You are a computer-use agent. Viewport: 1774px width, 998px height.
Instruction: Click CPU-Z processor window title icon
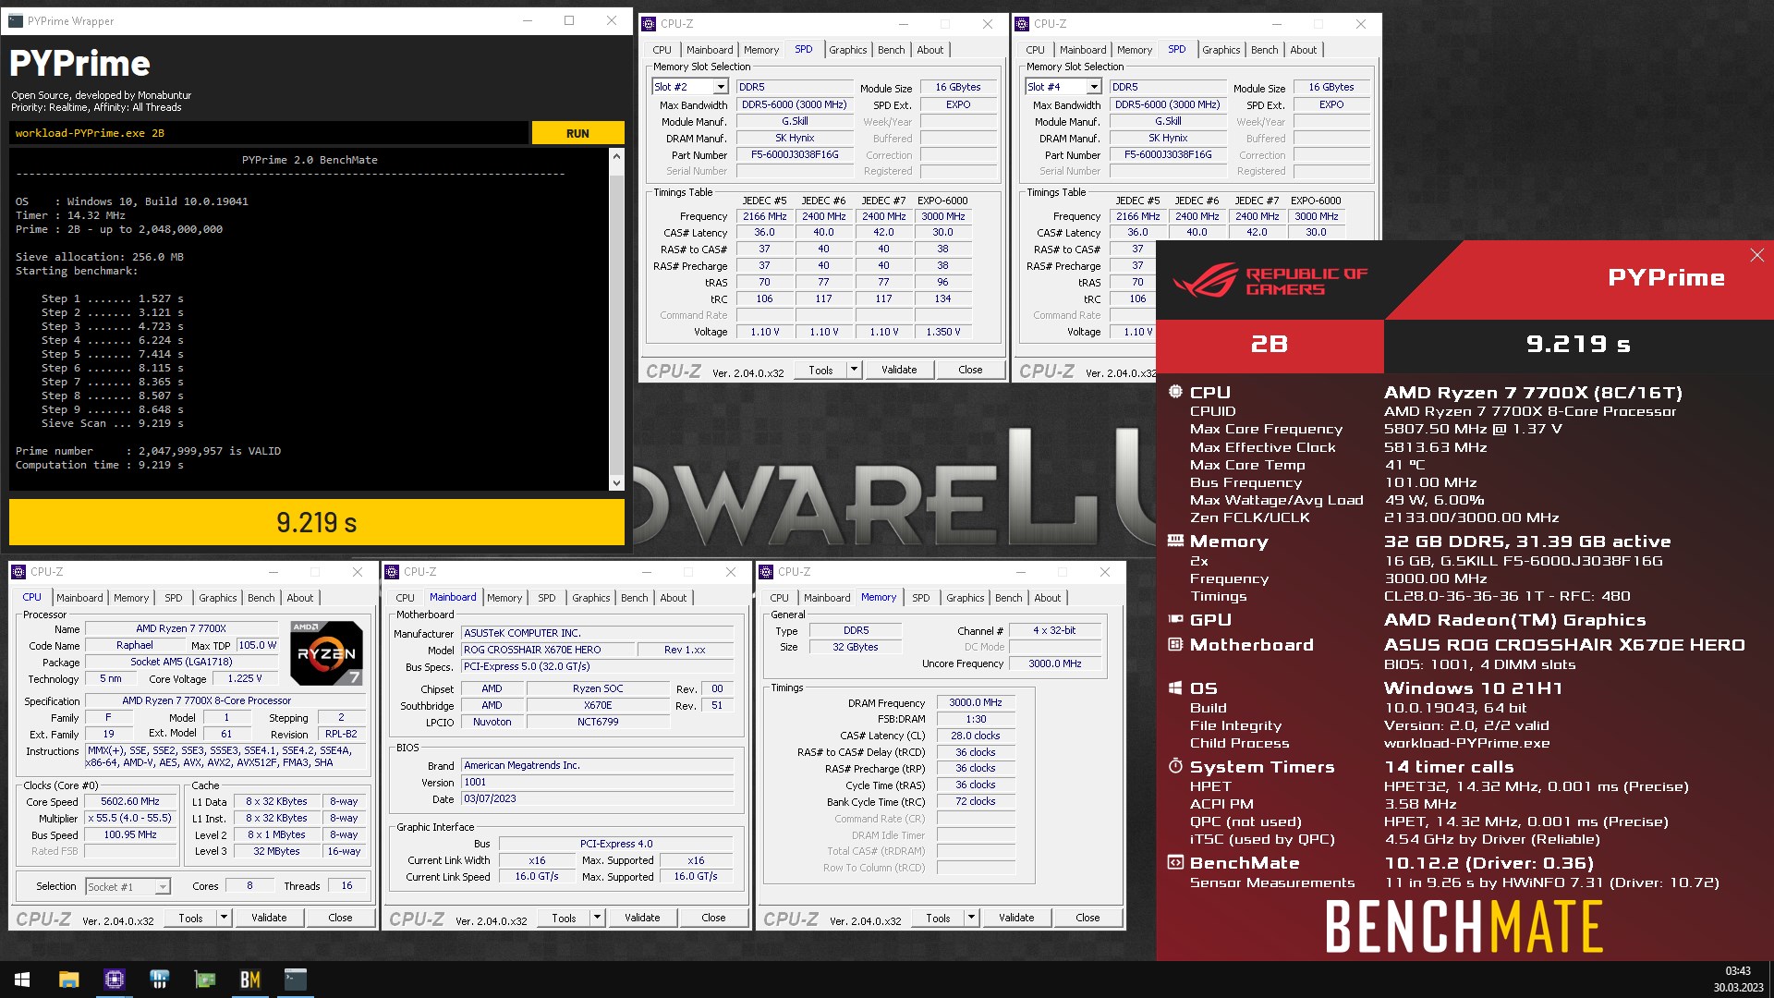click(18, 572)
